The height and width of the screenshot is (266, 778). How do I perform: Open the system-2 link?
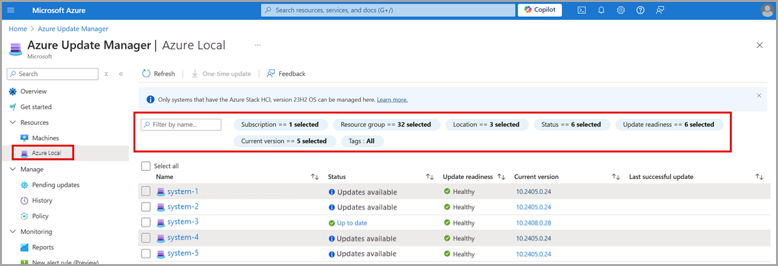pyautogui.click(x=182, y=207)
